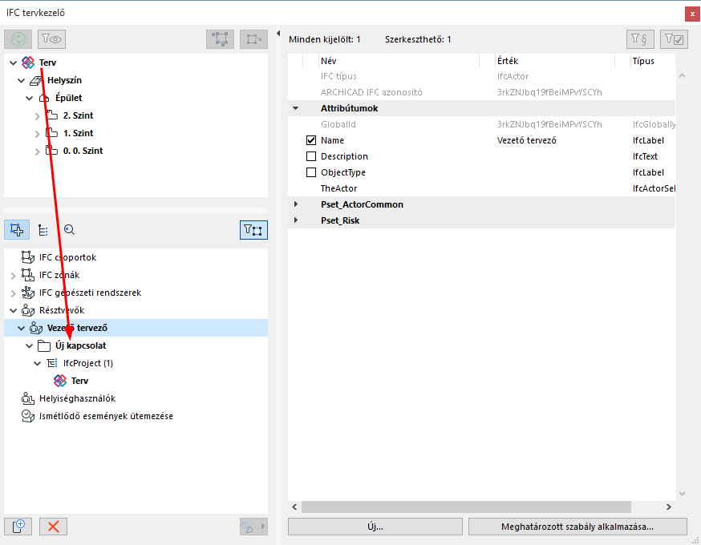Screen dimensions: 701x545
Task: Click the Új... button
Action: pos(375,527)
